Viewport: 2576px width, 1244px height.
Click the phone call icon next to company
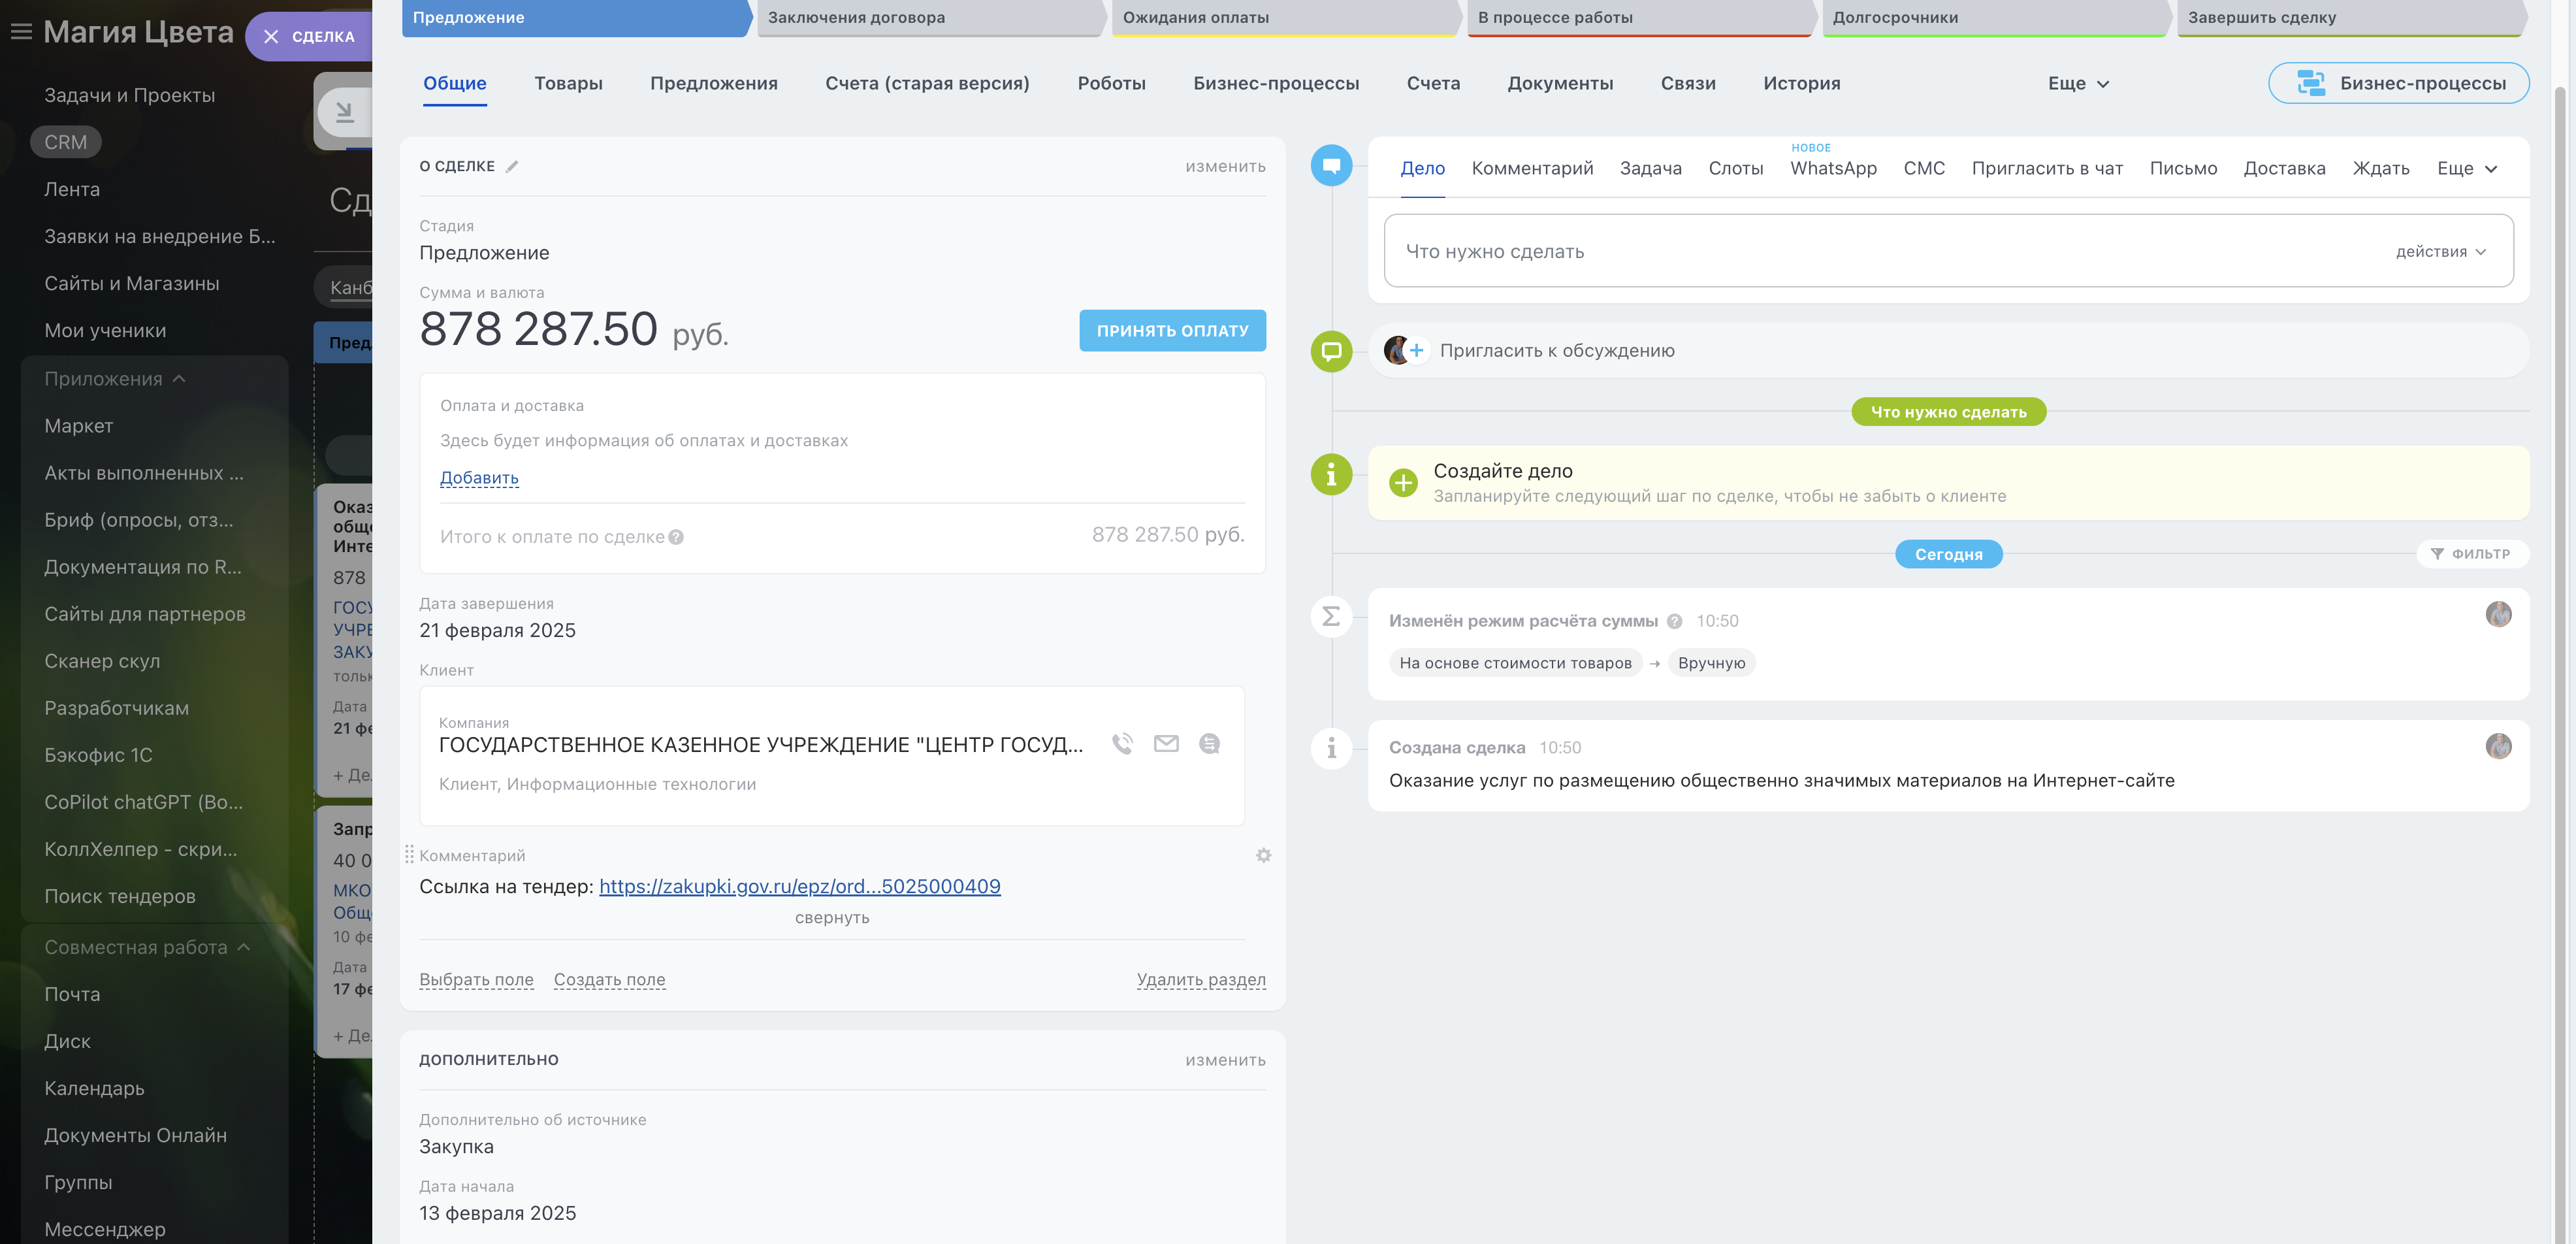click(1122, 743)
